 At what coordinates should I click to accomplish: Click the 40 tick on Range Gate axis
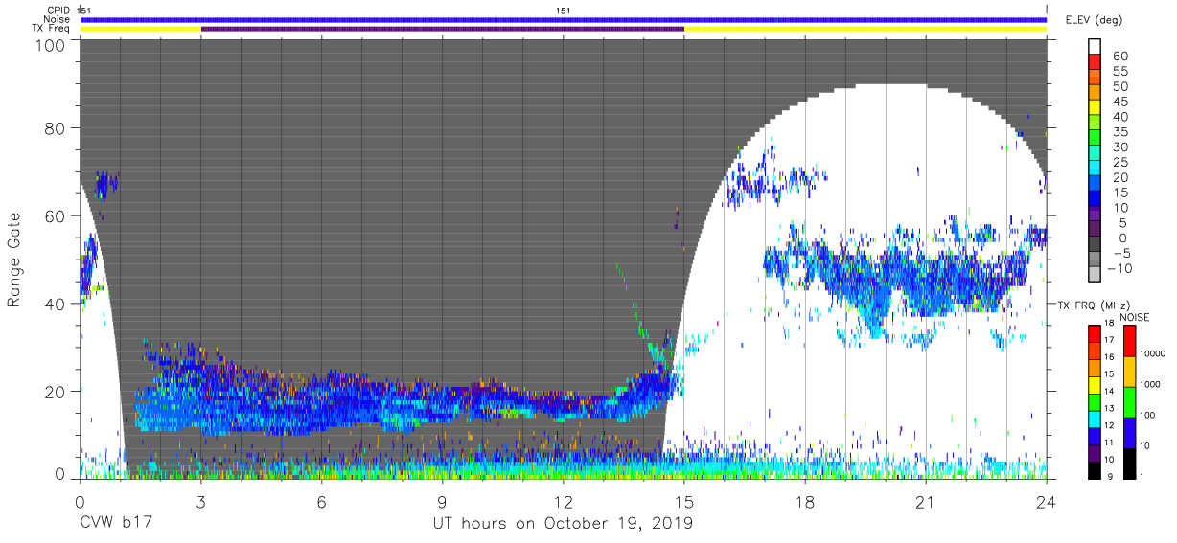pyautogui.click(x=56, y=304)
